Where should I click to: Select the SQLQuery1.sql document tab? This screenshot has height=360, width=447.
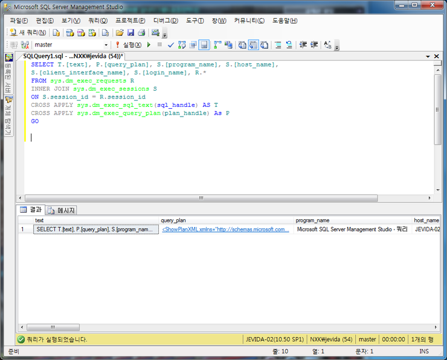pyautogui.click(x=73, y=56)
